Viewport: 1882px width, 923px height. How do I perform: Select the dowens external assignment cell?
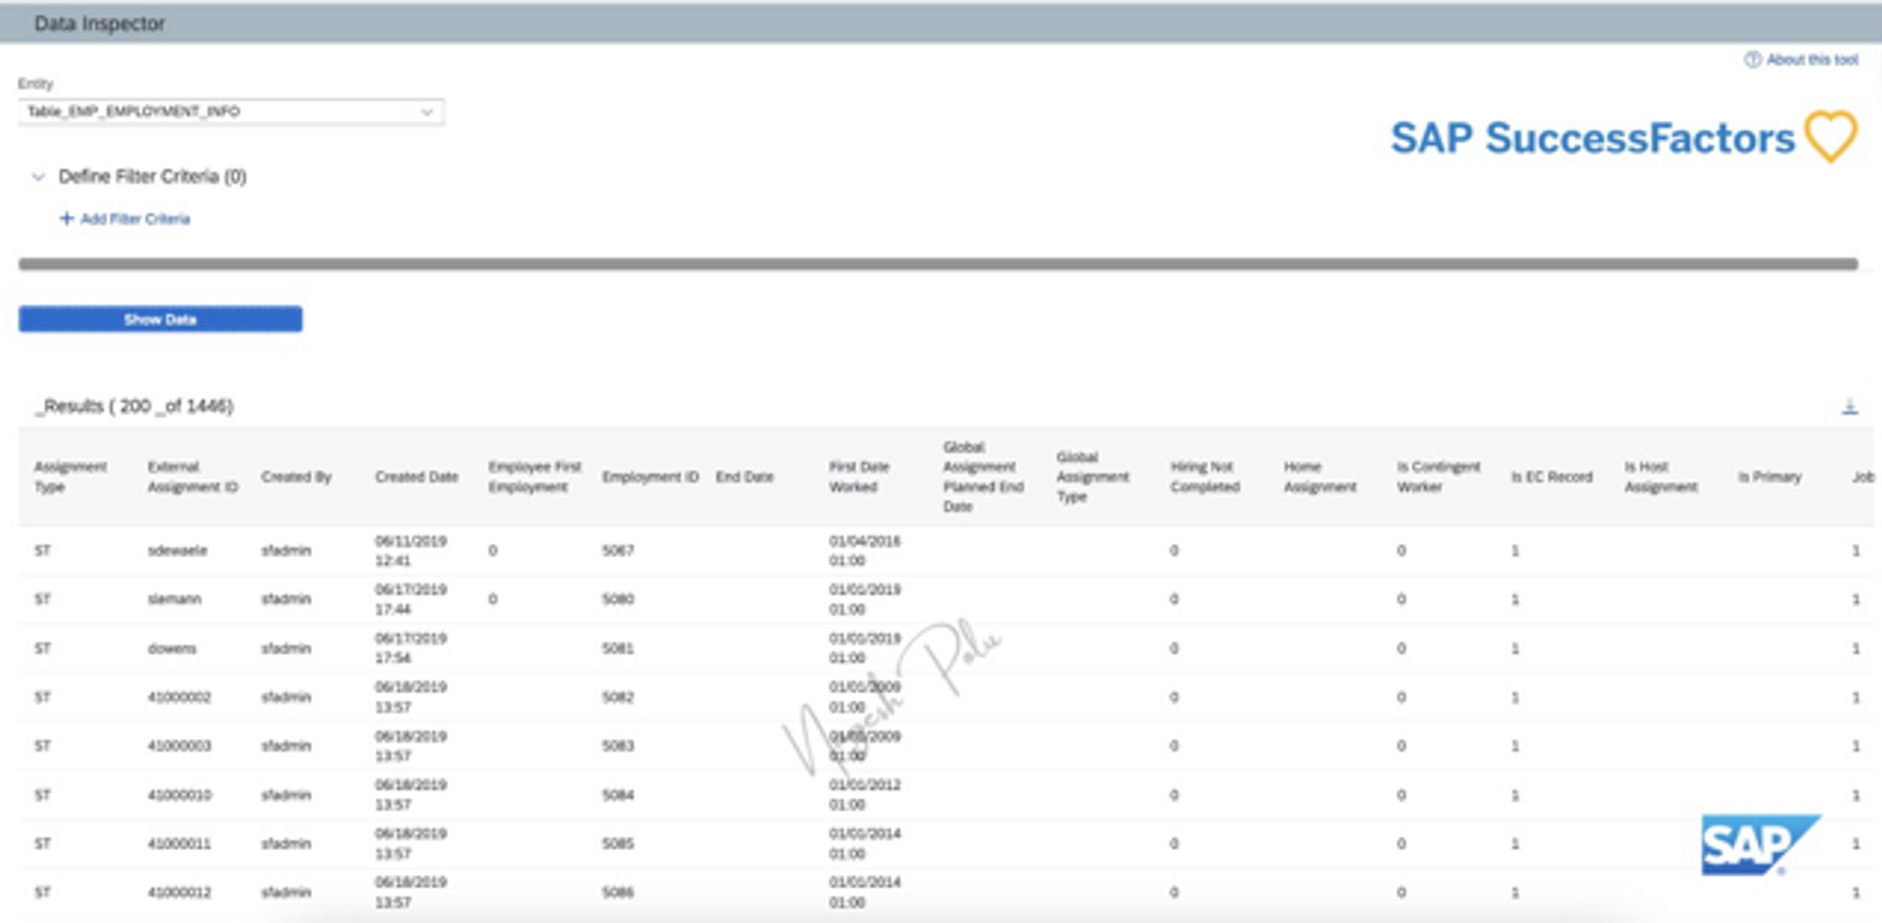[x=172, y=648]
